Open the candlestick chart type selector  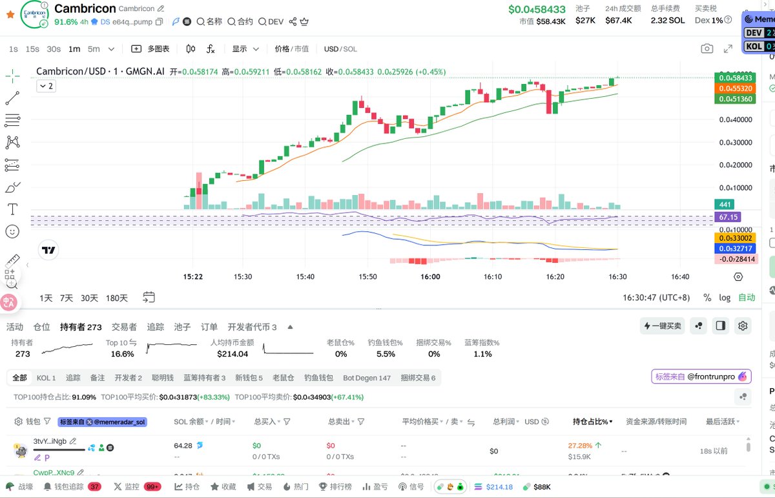[191, 49]
